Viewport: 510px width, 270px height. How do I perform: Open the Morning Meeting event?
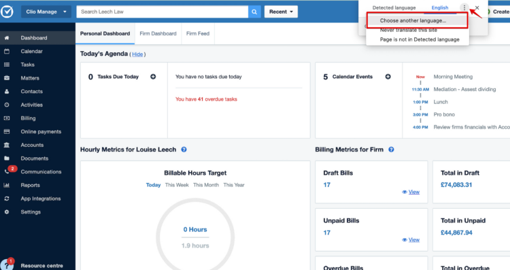pyautogui.click(x=453, y=77)
